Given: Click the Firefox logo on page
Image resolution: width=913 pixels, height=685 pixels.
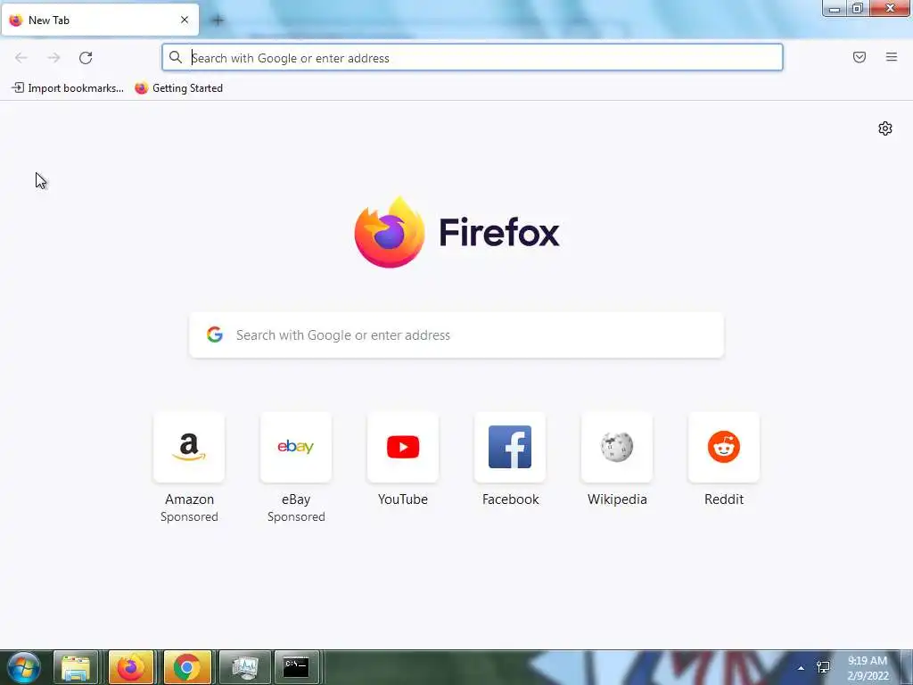Looking at the screenshot, I should pos(390,233).
